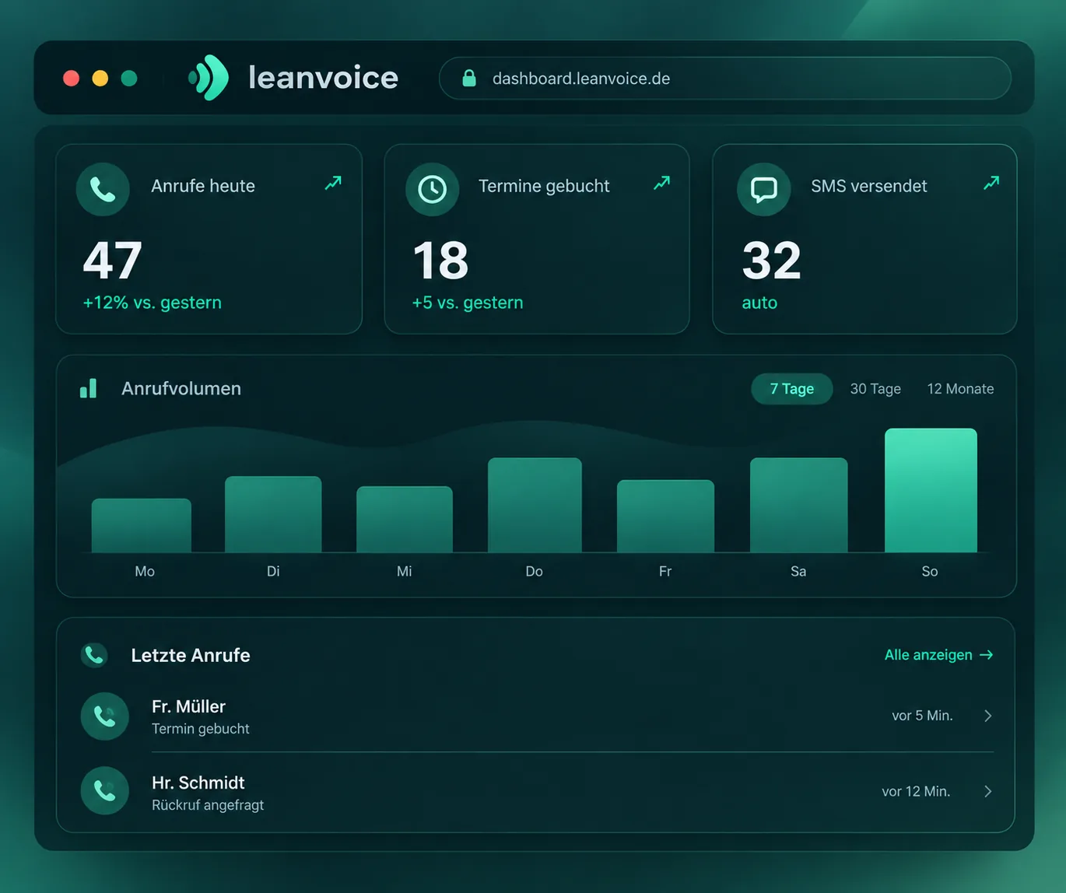Select the Do bar in chart
The width and height of the screenshot is (1066, 893).
[535, 505]
